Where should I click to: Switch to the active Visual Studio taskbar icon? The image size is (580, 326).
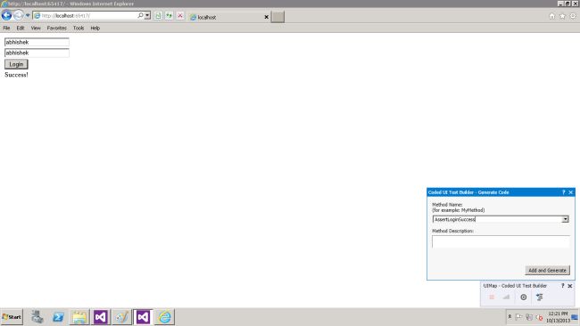click(x=143, y=317)
